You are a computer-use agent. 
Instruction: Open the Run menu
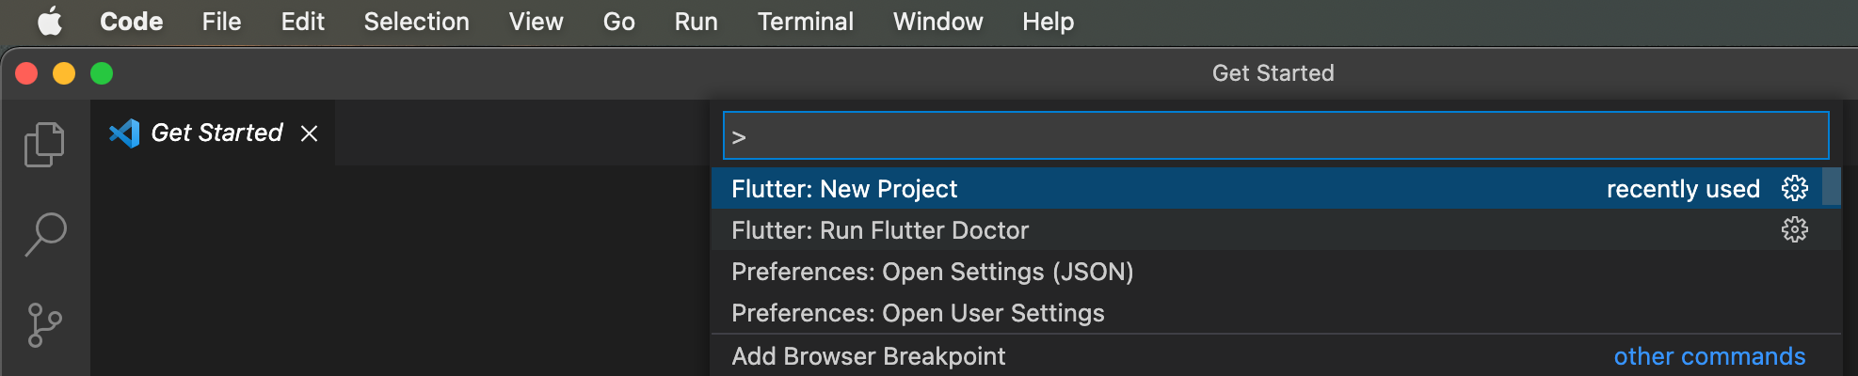tap(696, 22)
